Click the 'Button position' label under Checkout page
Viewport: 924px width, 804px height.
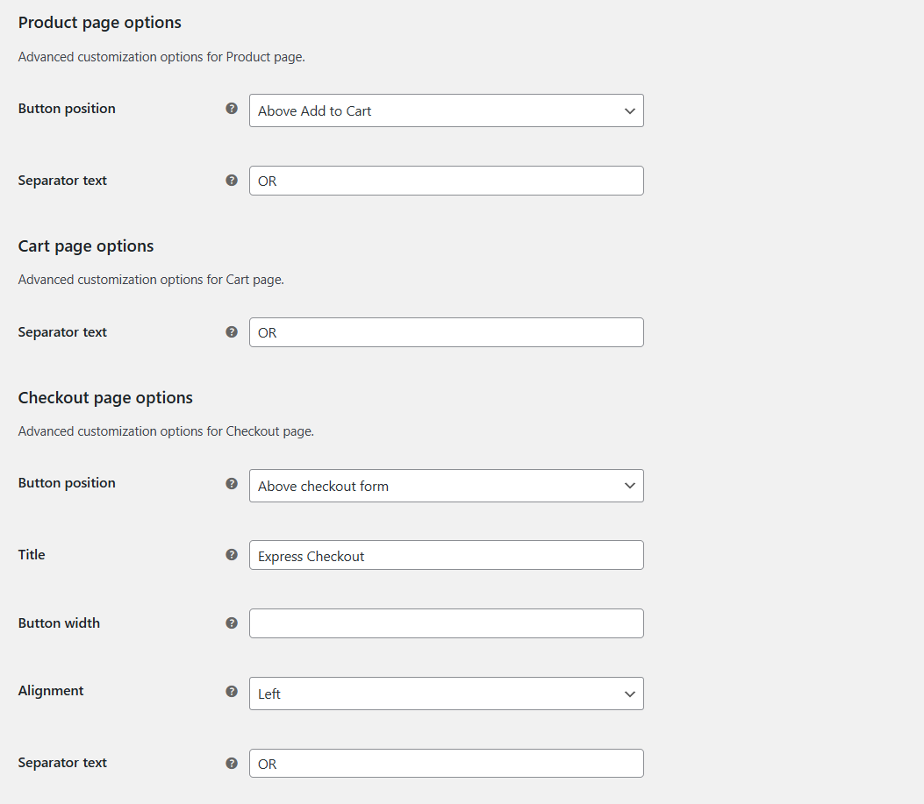[x=67, y=483]
